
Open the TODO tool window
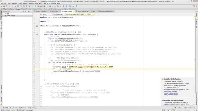coord(6,108)
